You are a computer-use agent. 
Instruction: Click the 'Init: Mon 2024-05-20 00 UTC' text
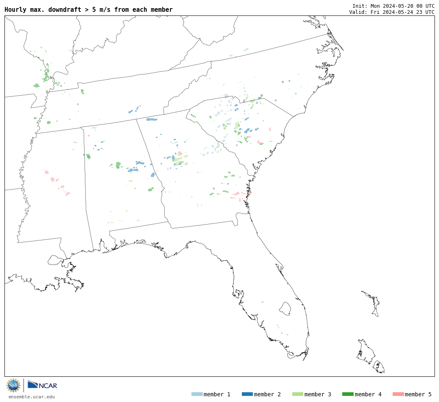[393, 6]
